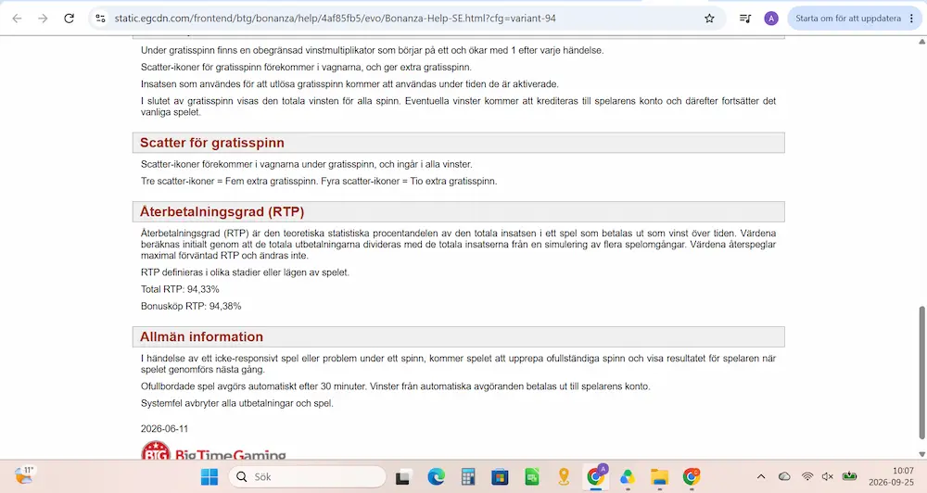Open Wi-Fi network tray icon

(807, 476)
